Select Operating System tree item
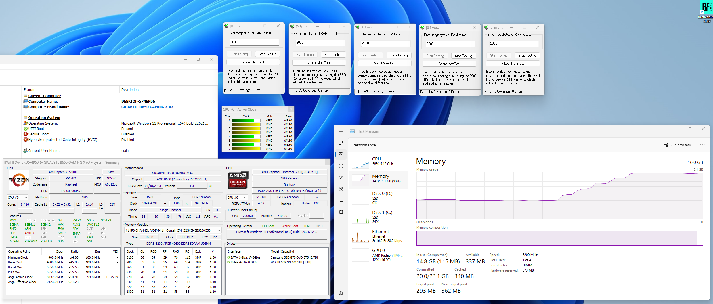This screenshot has height=304, width=713. [x=44, y=118]
